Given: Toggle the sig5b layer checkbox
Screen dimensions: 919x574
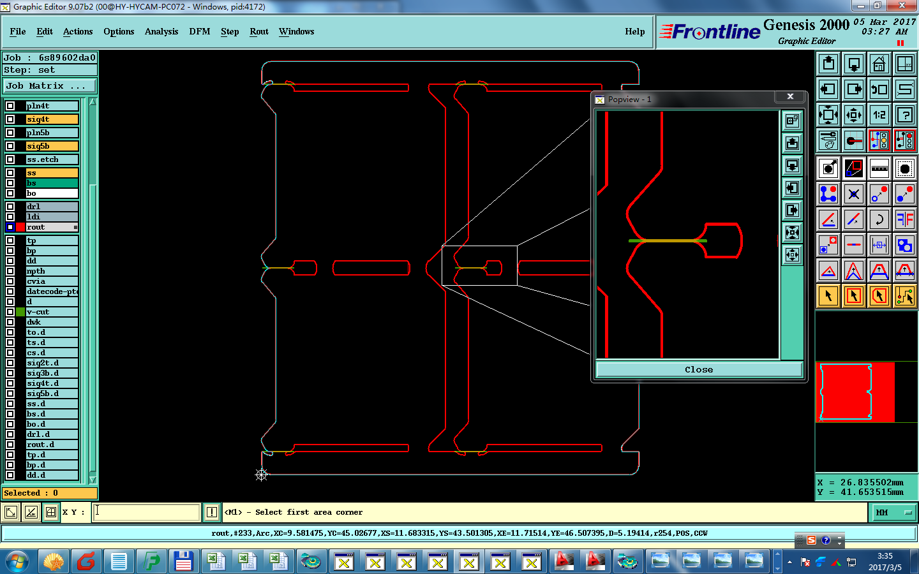Looking at the screenshot, I should pos(10,146).
